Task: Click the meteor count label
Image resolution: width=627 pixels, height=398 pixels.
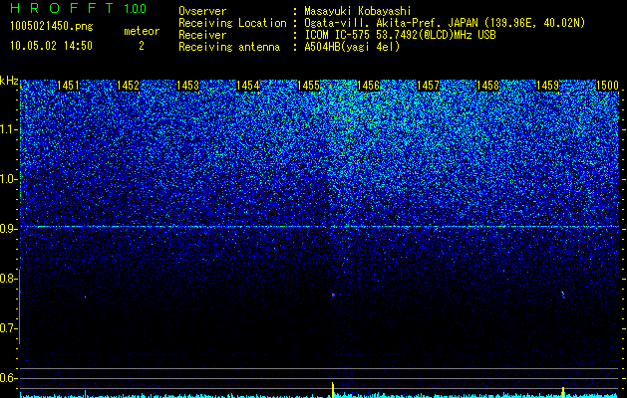Action: 142,31
